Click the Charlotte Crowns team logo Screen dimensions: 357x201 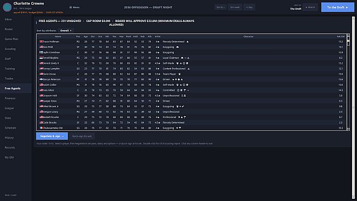point(7,7)
